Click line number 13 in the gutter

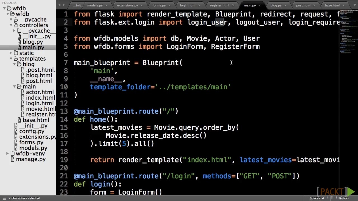click(64, 111)
